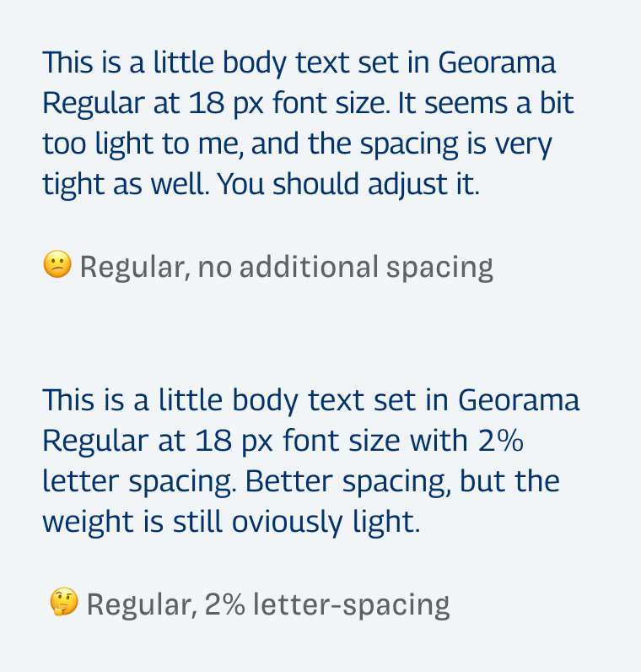Click the word "Better" in the second paragraph
The image size is (641, 672).
point(288,481)
